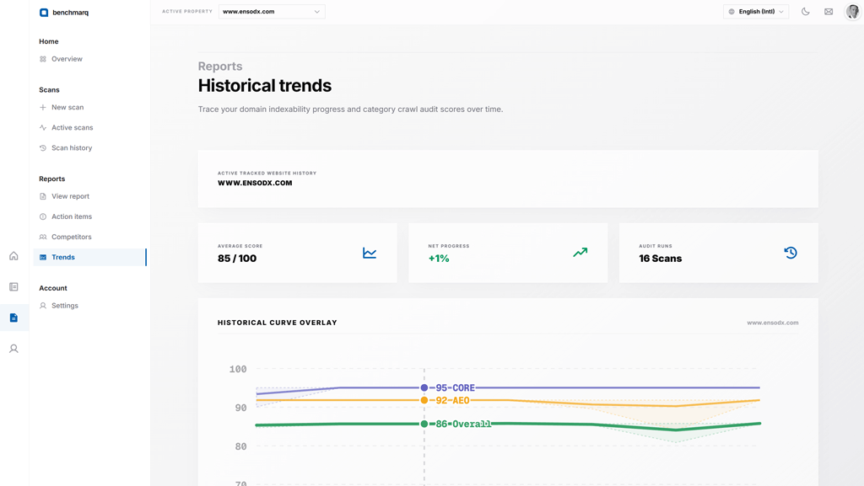Select the Trends menu item
This screenshot has height=486, width=864.
(x=89, y=257)
